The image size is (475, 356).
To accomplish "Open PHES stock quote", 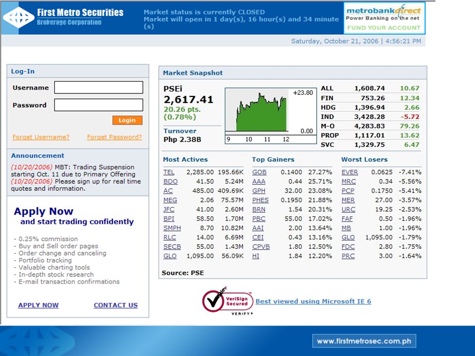I will click(x=261, y=200).
